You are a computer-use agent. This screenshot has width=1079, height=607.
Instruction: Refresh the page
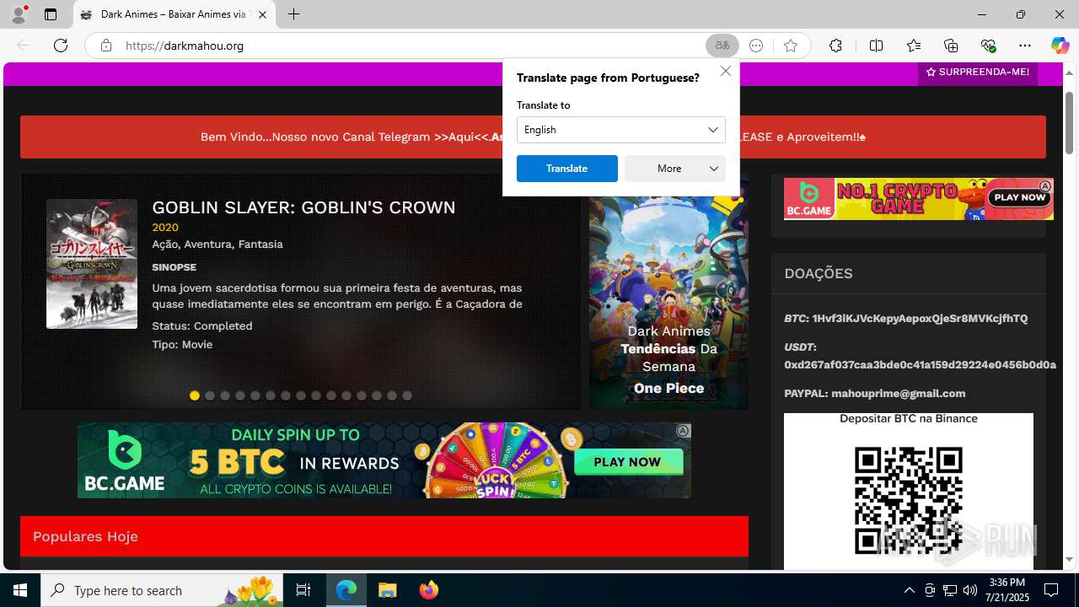click(61, 46)
